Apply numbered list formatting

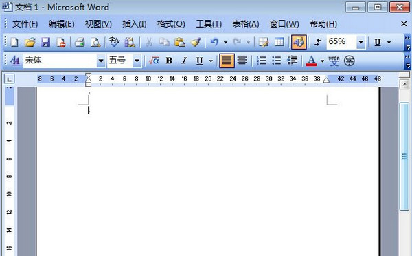tap(262, 61)
